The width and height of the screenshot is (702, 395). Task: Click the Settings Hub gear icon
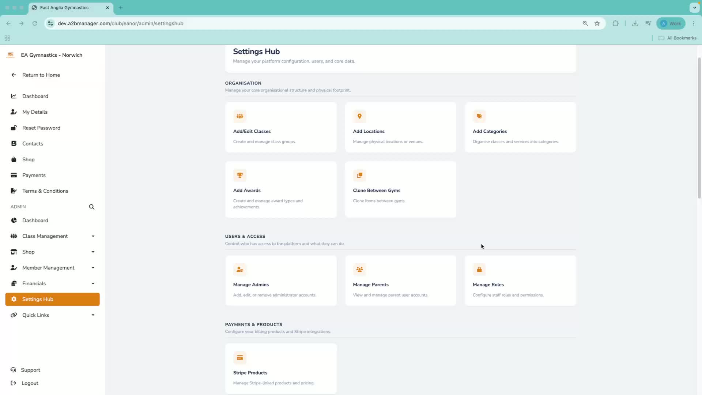(14, 299)
